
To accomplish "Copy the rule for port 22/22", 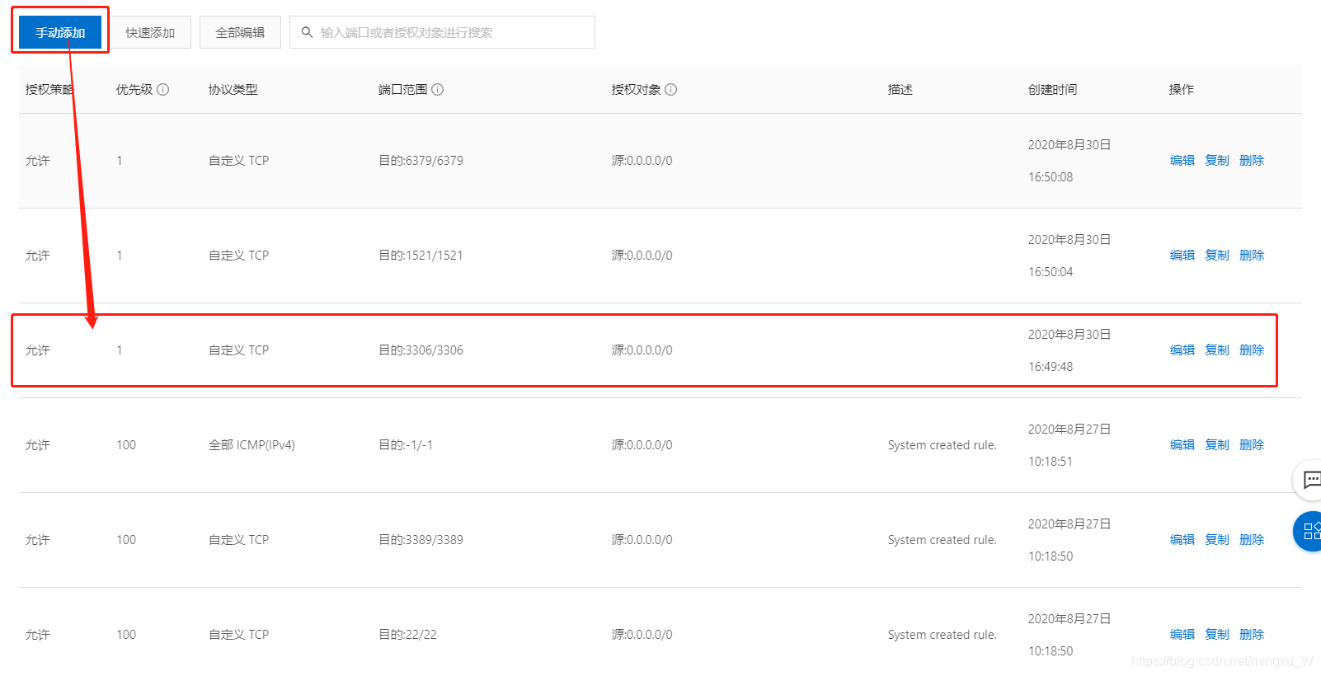I will (1217, 634).
